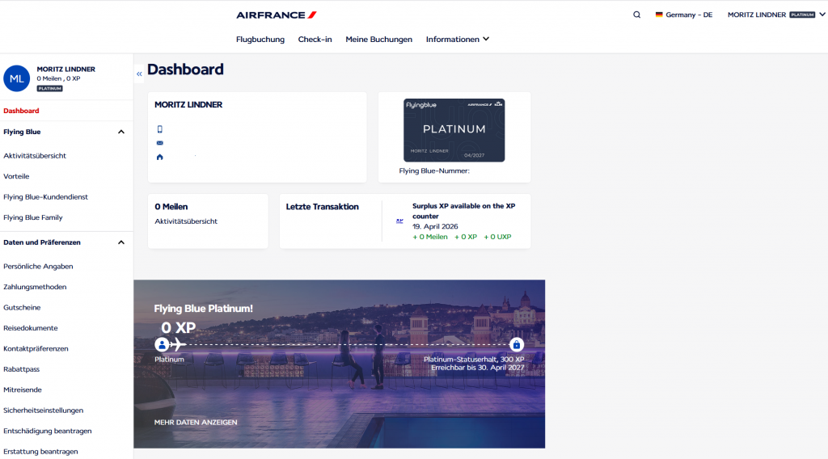Click the Air France logo

coord(277,15)
